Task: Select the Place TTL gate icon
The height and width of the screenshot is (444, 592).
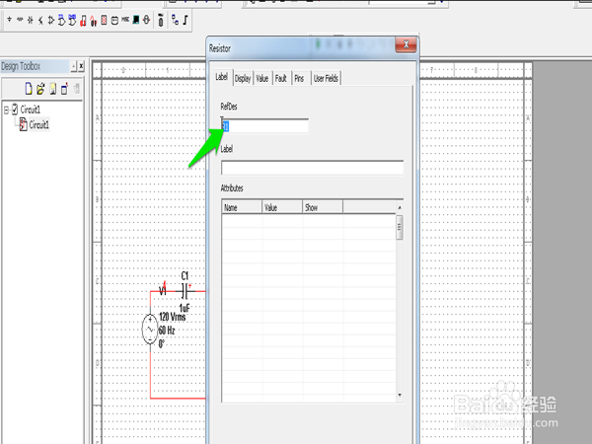Action: 61,20
